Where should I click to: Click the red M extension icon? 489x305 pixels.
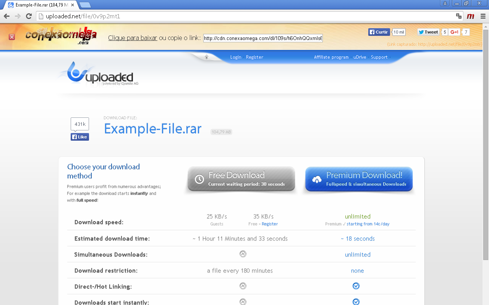[471, 16]
